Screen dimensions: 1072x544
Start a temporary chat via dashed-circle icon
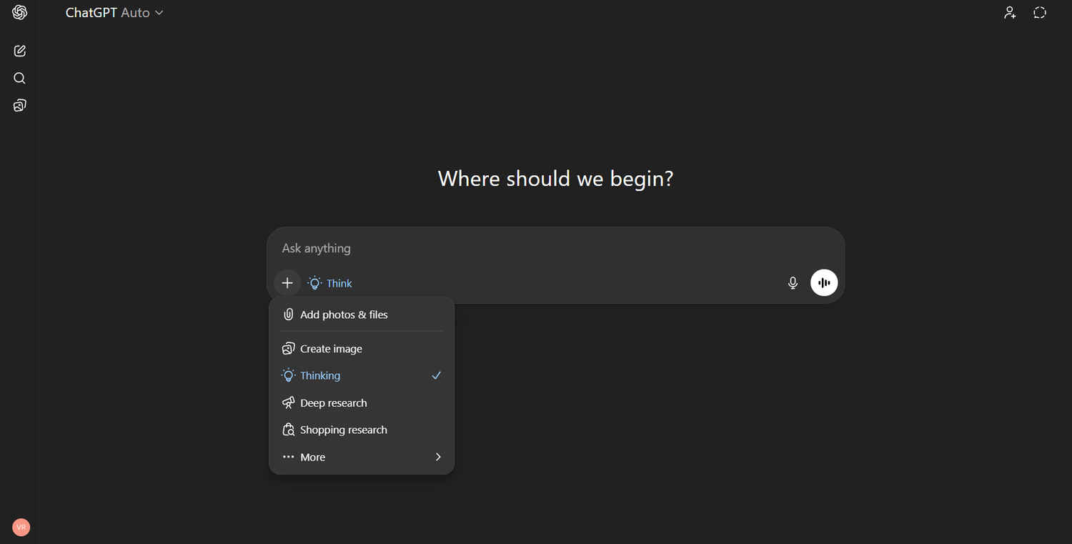1040,13
